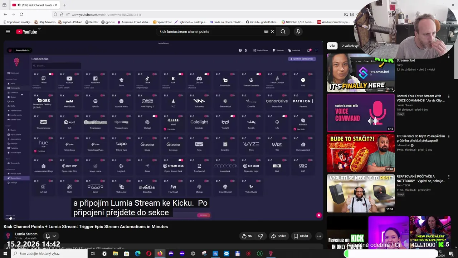Reload the current browser page
458x258 pixels.
tap(21, 14)
